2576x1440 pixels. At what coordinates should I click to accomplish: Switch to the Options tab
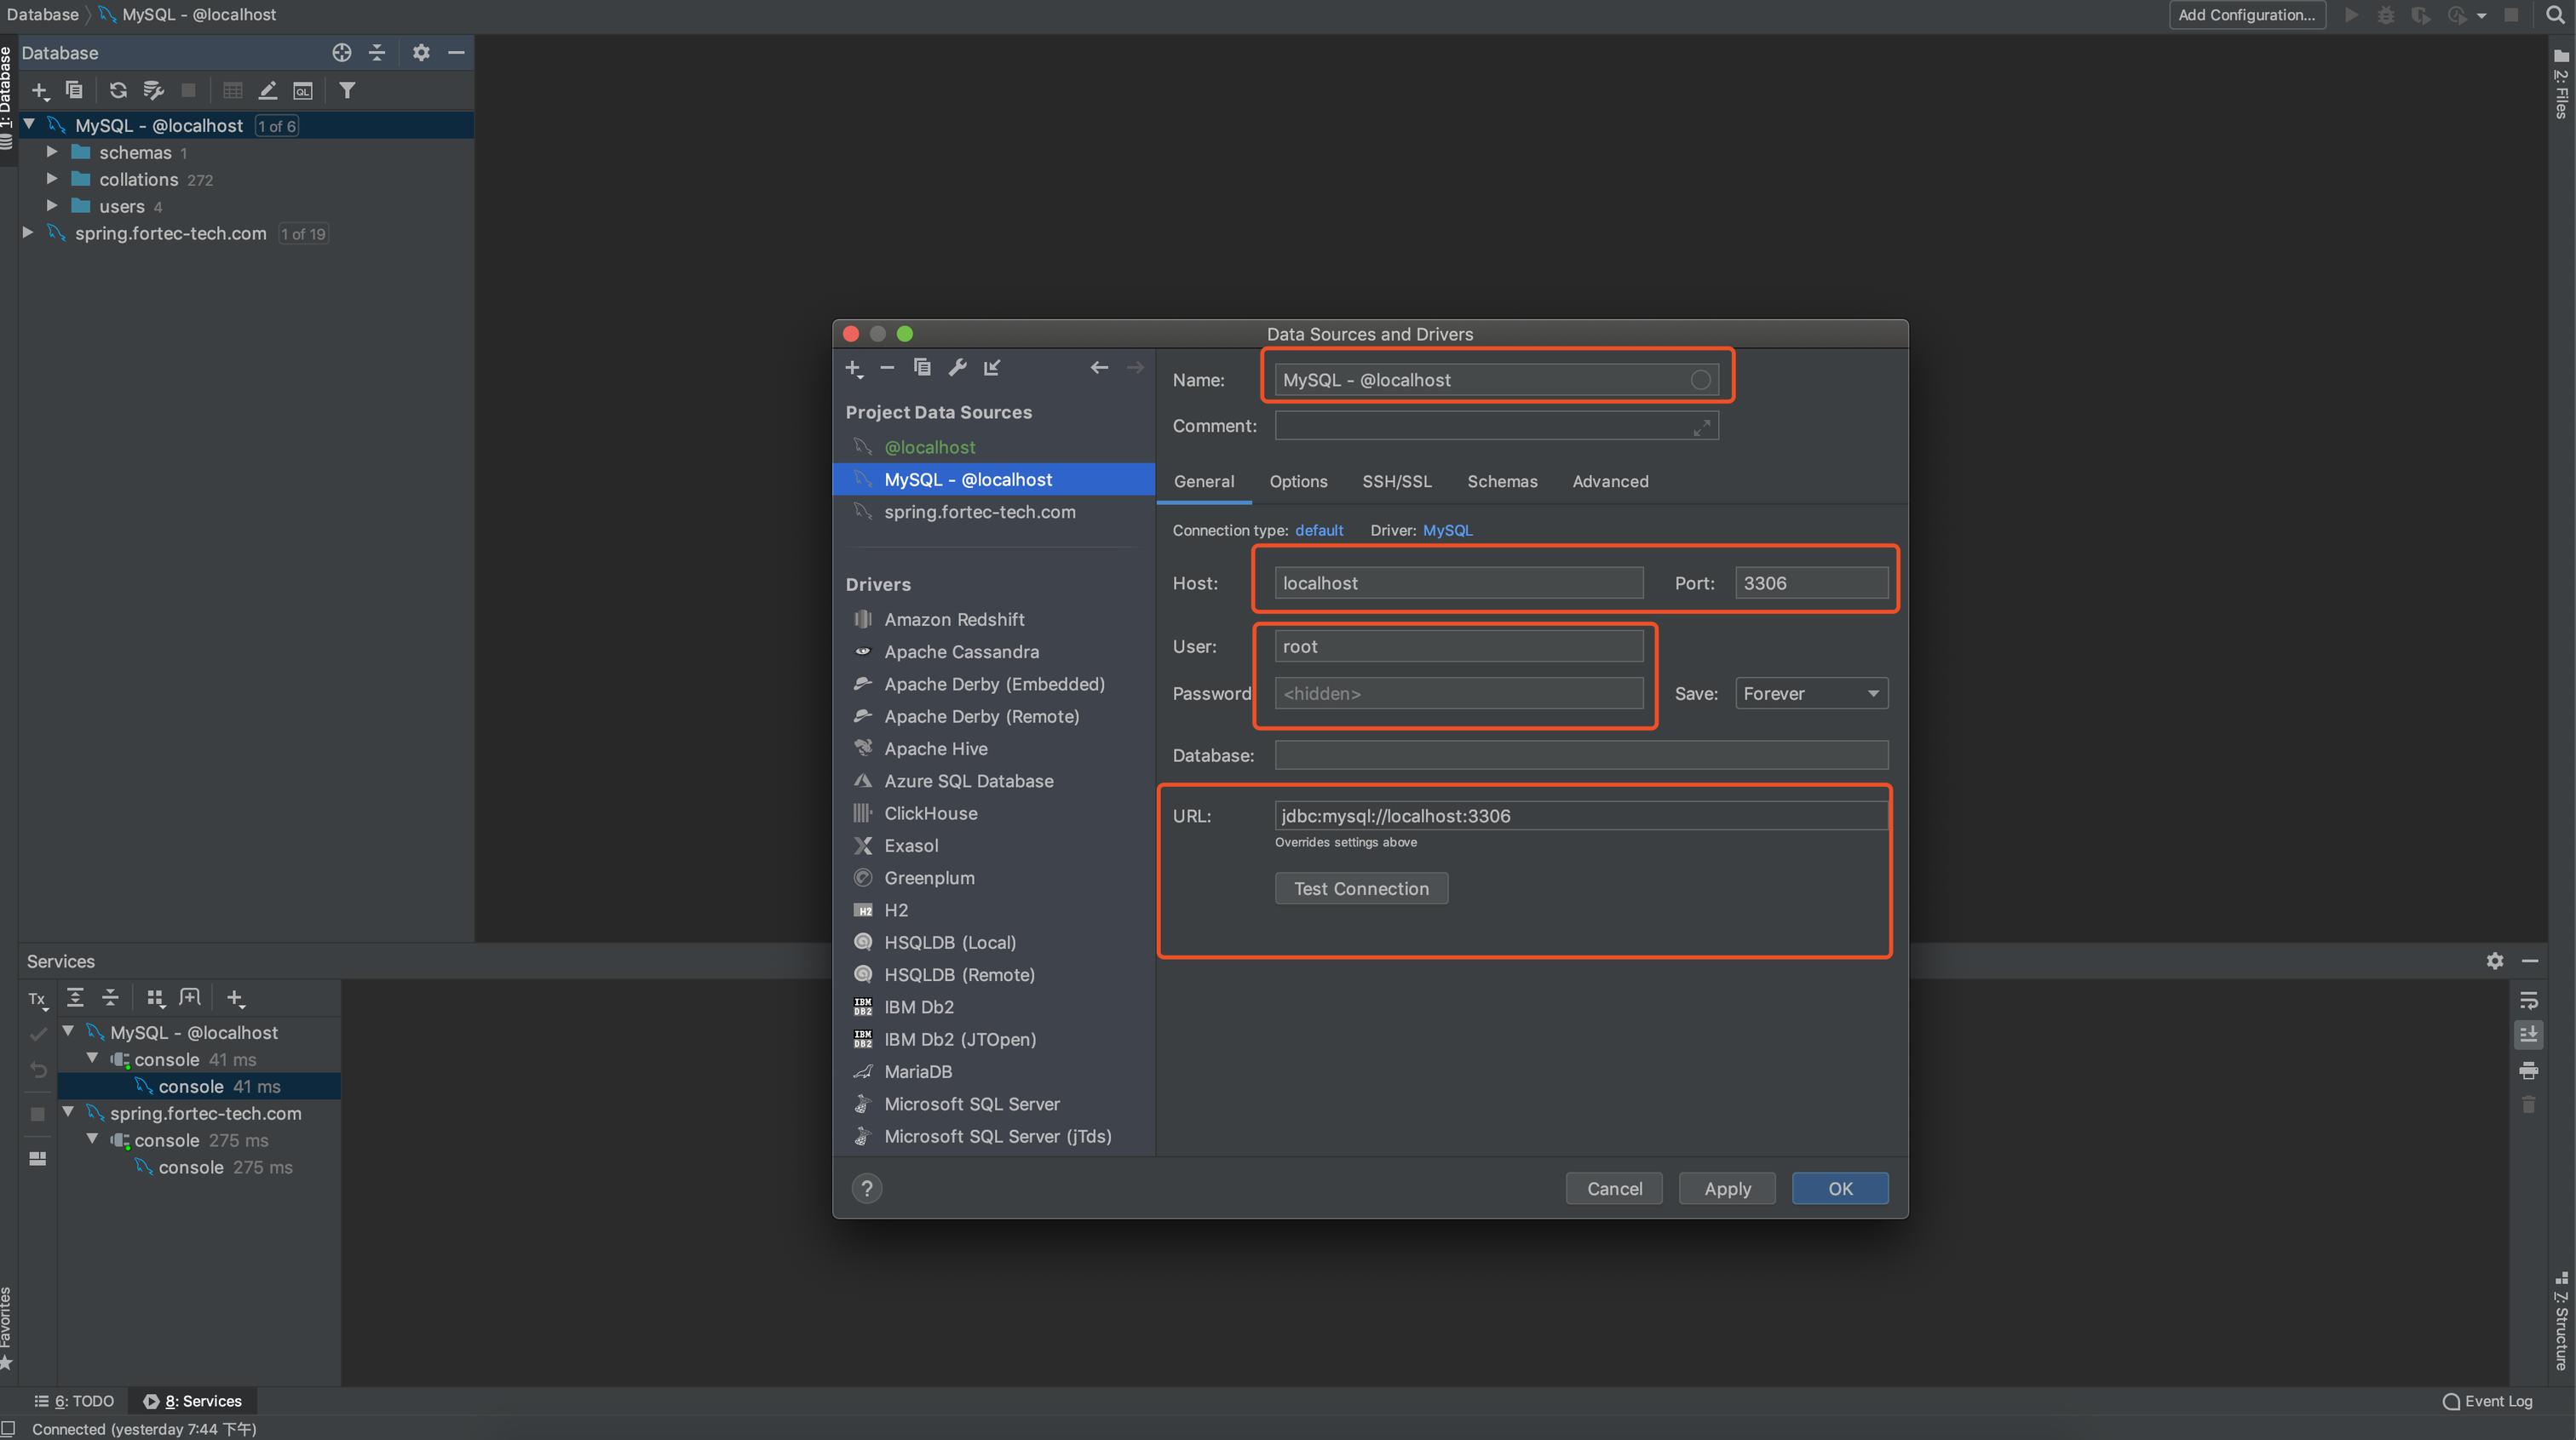1298,481
